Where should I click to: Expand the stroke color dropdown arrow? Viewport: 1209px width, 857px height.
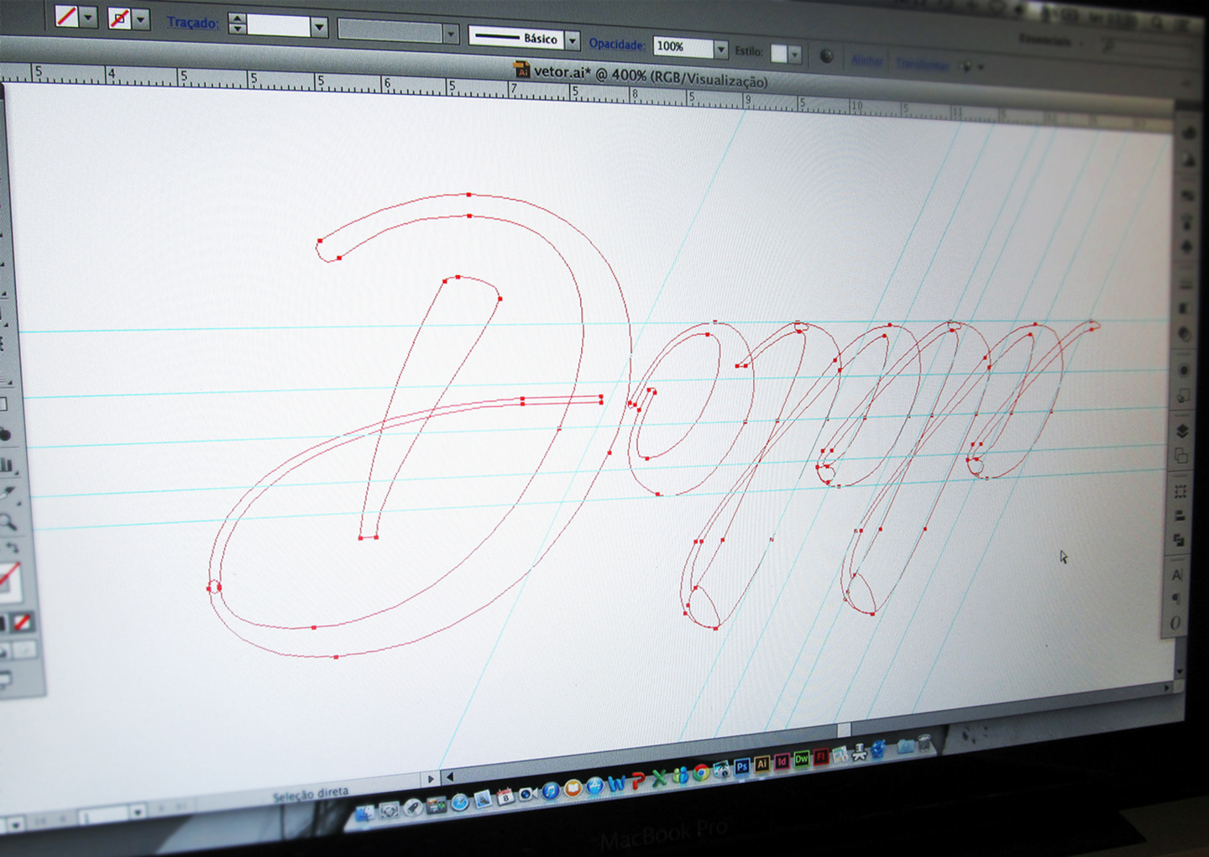coord(141,18)
